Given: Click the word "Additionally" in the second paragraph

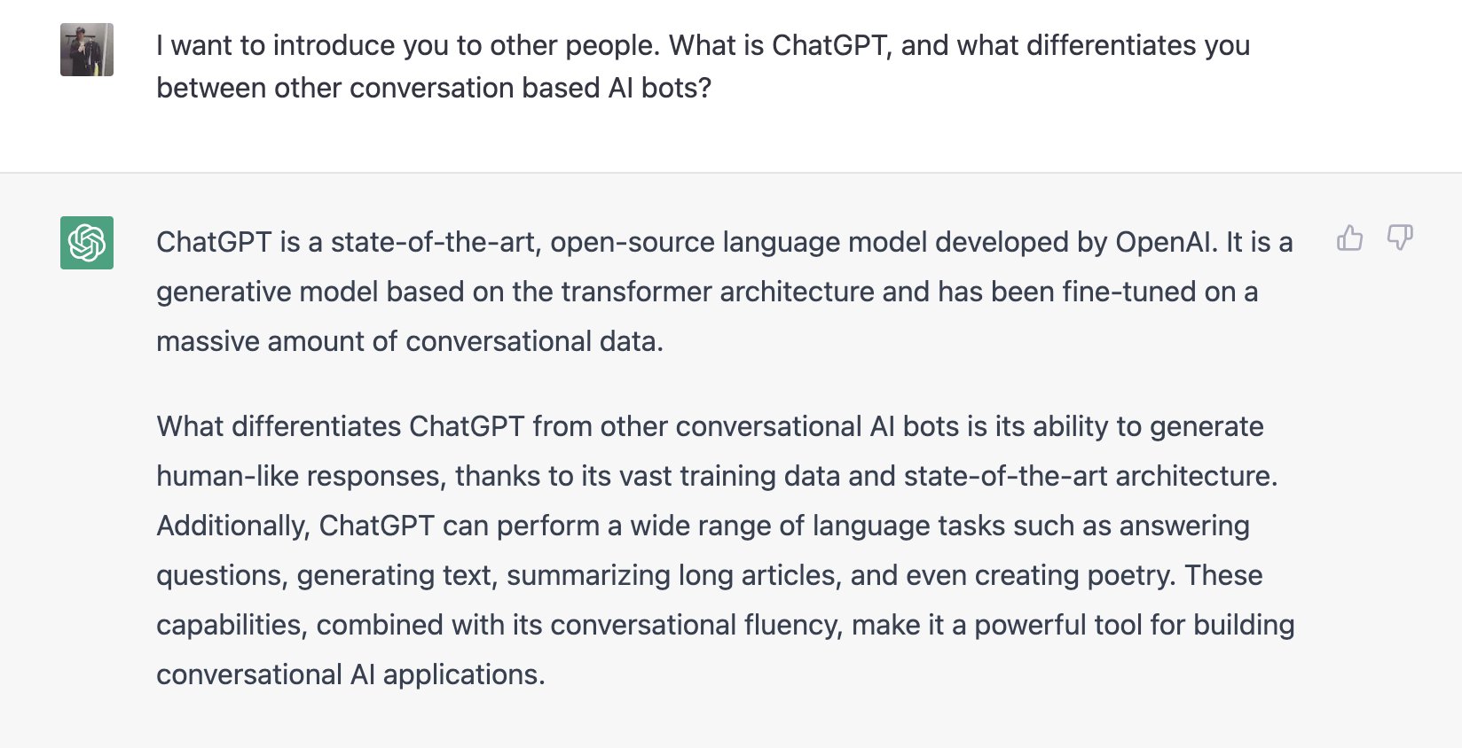Looking at the screenshot, I should click(x=232, y=526).
